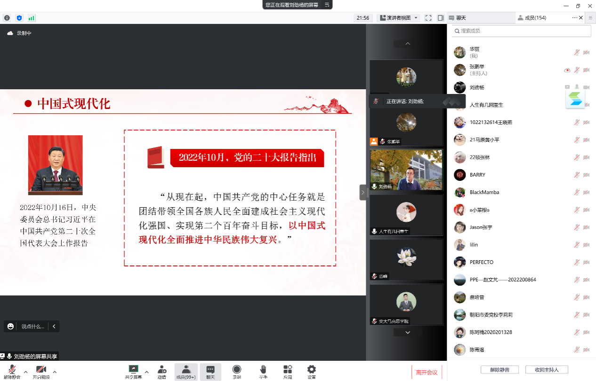Click the green network signal icon

32,18
